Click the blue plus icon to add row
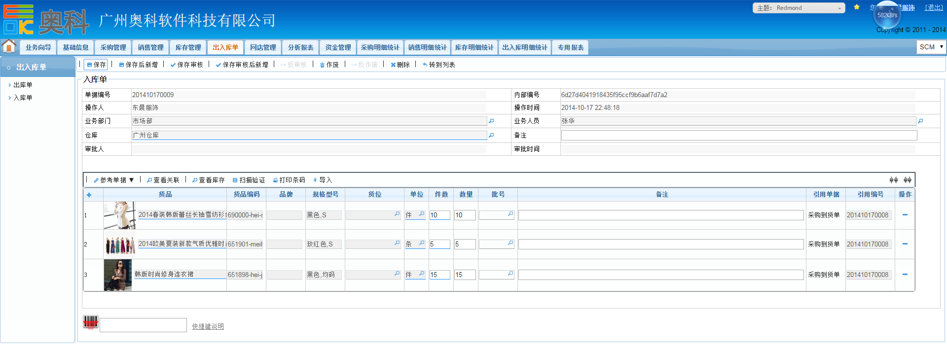Image resolution: width=947 pixels, height=348 pixels. coord(89,195)
